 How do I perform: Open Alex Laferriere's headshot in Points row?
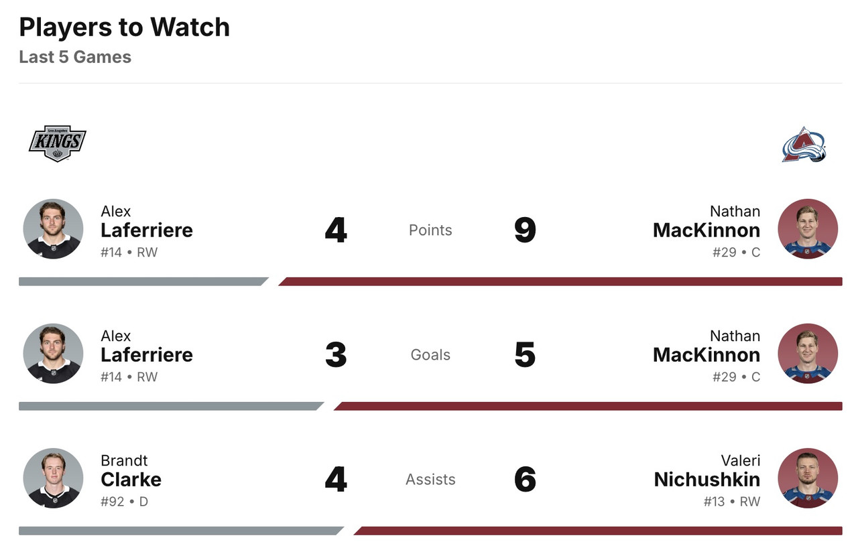[x=53, y=228]
